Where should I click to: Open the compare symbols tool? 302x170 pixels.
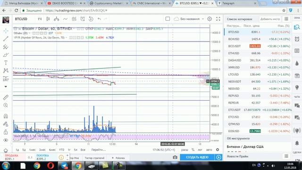tap(57, 19)
